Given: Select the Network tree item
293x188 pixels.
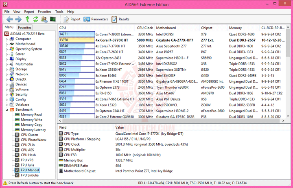Looking at the screenshot, I should (x=19, y=74).
